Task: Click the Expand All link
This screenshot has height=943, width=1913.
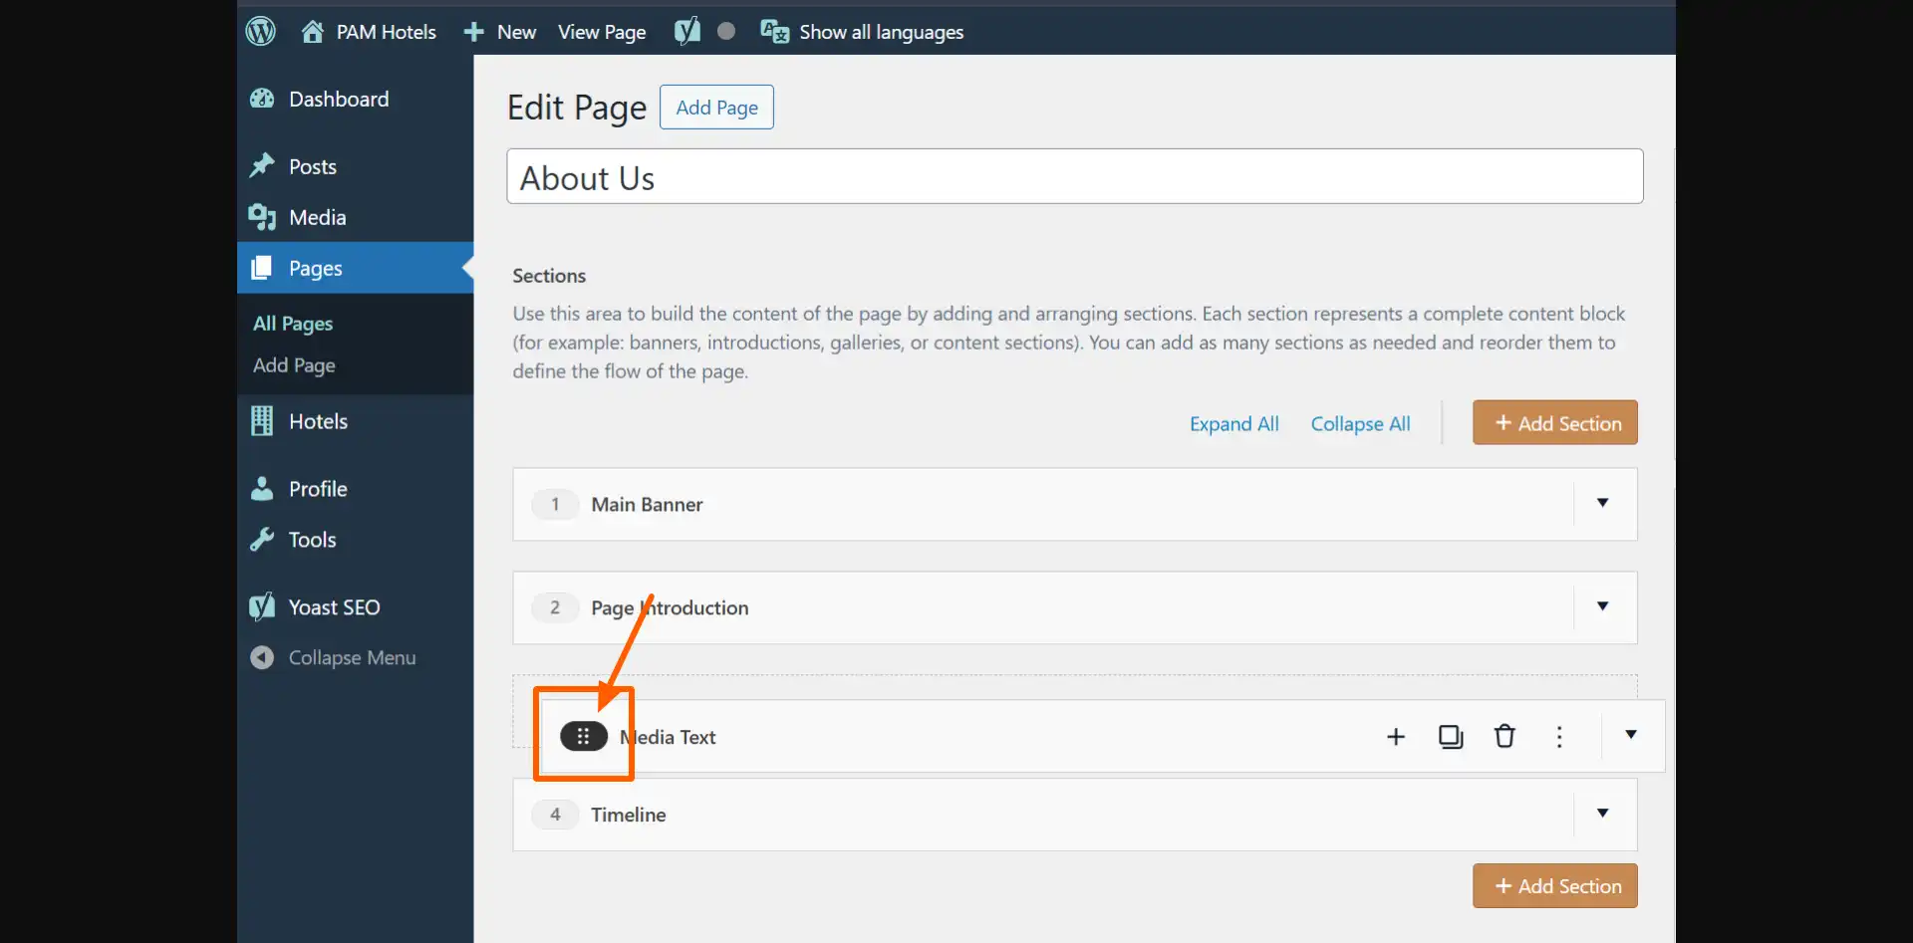Action: [1233, 424]
